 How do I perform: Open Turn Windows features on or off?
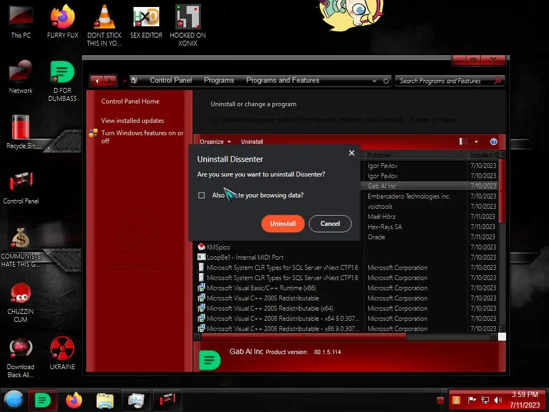tap(142, 137)
